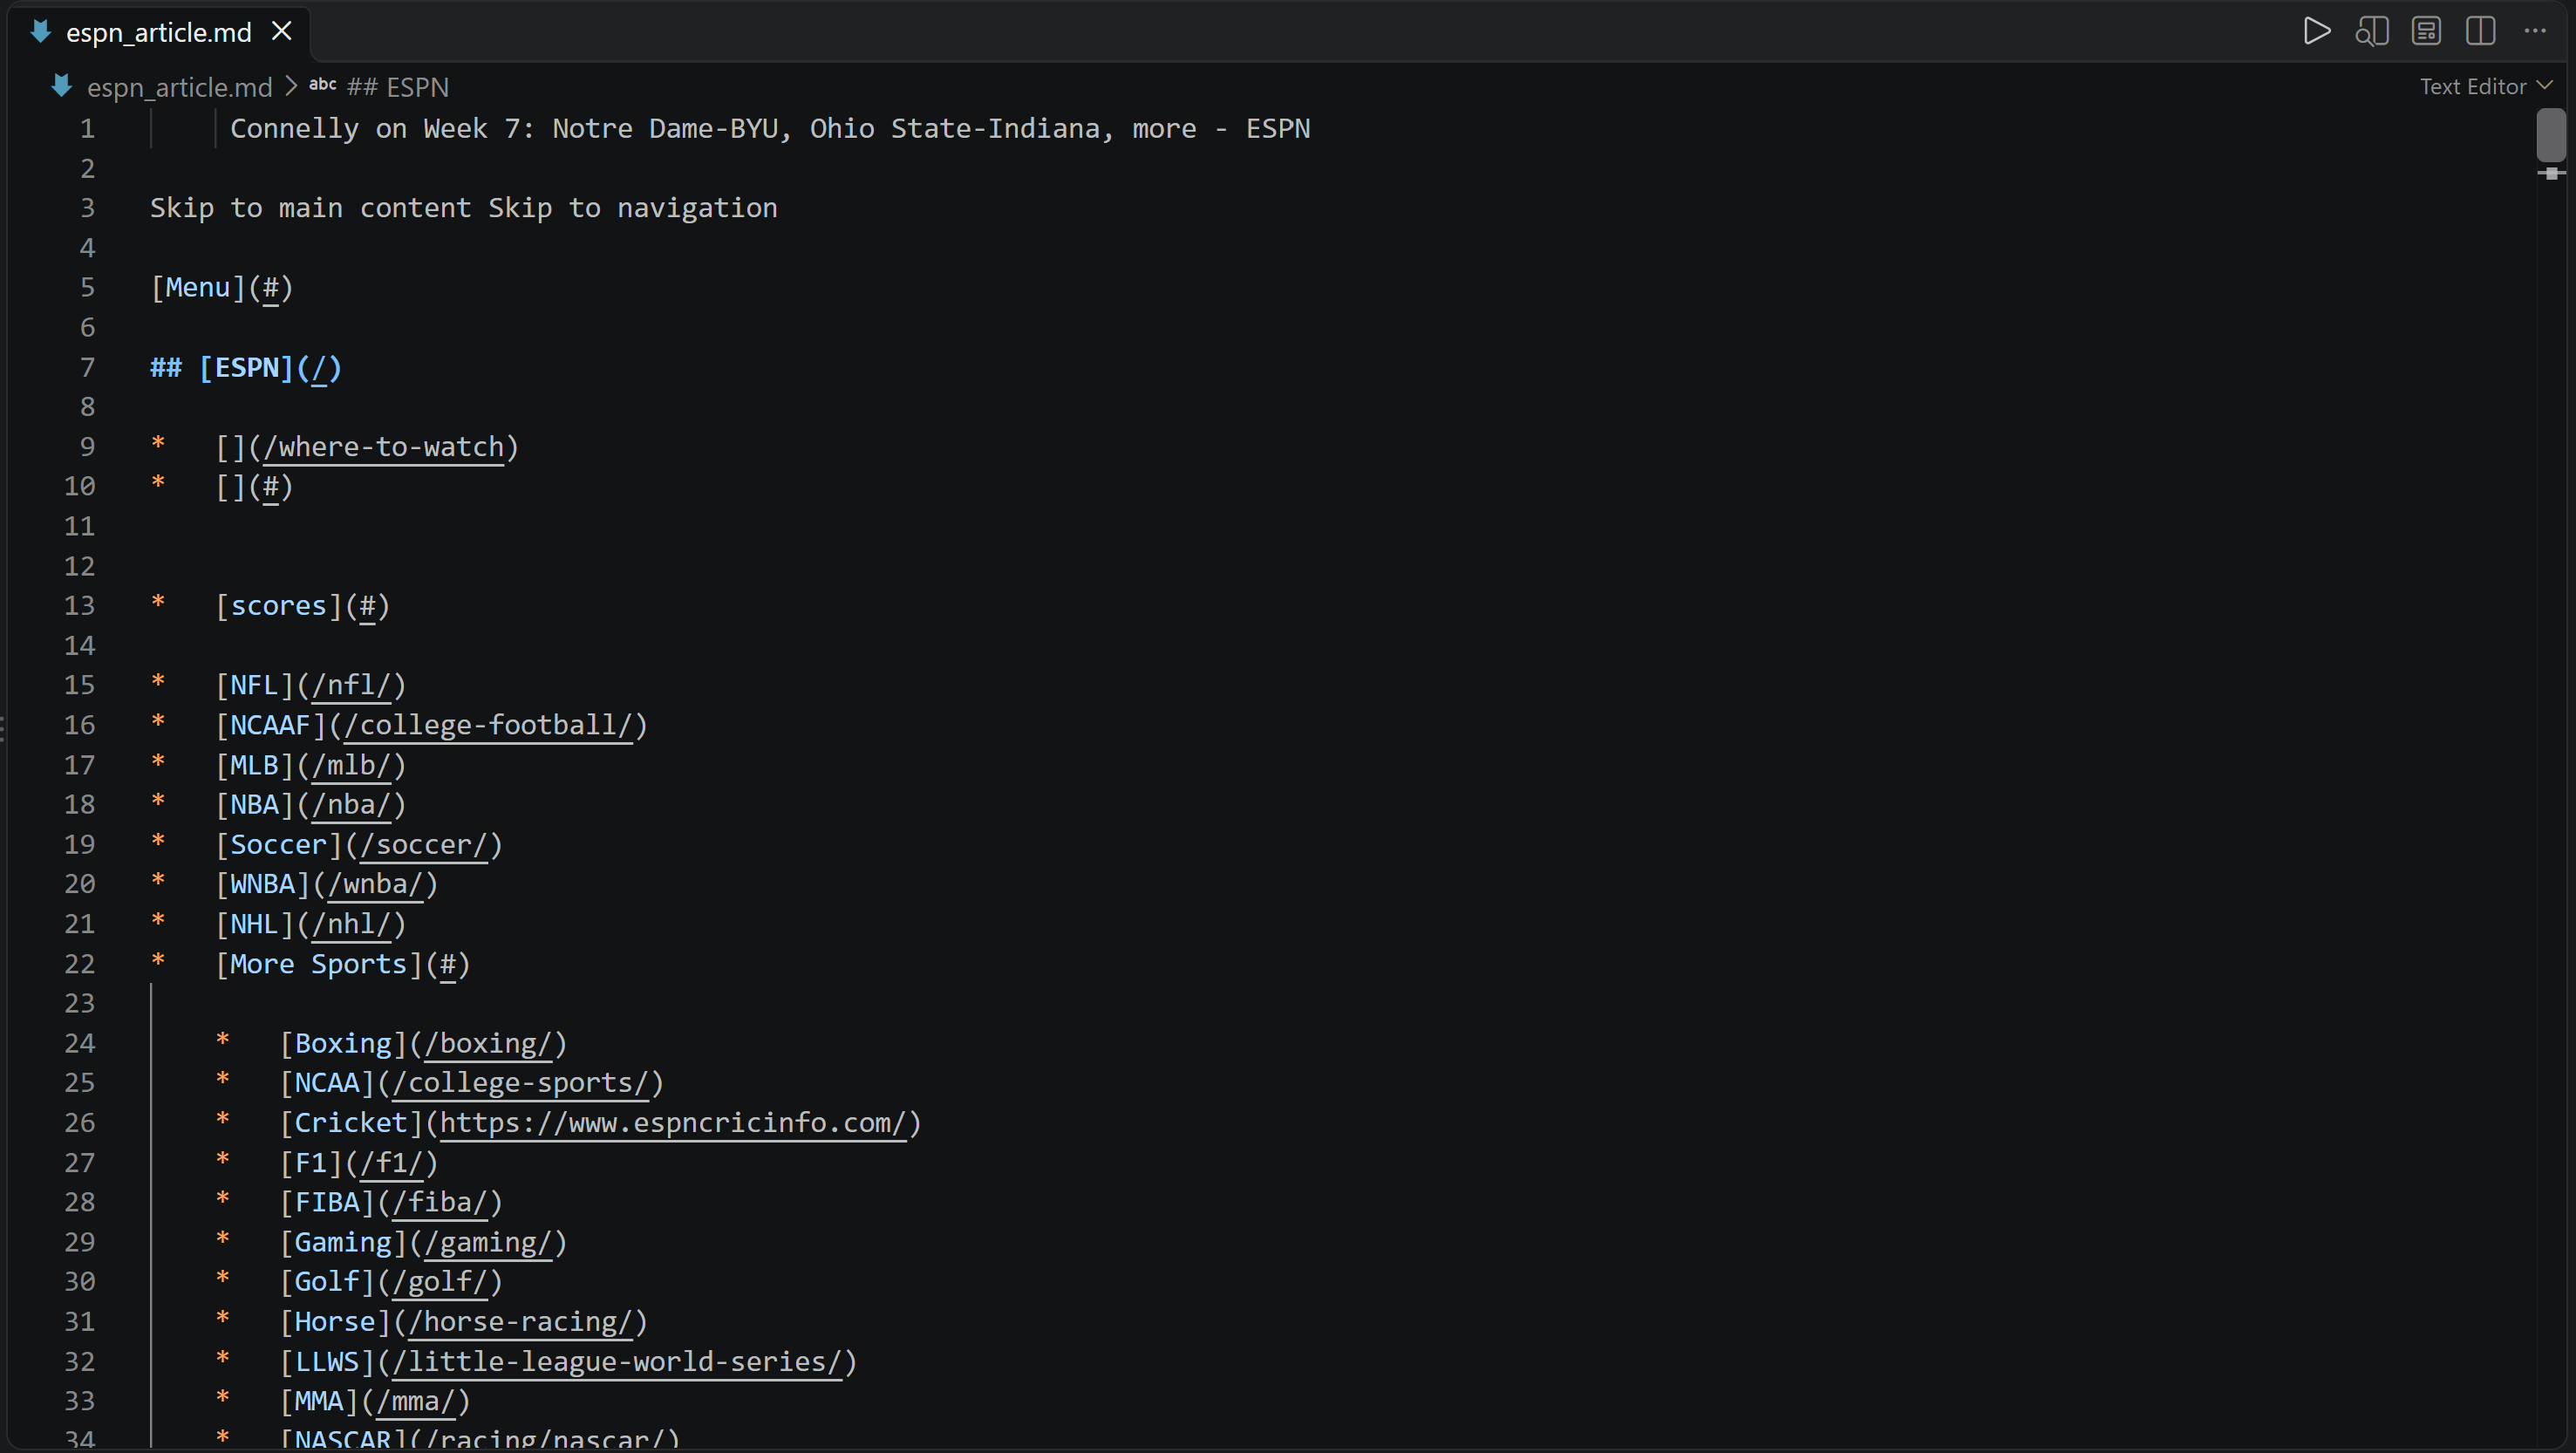
Task: Click the '[FIBA]' link label
Action: tap(327, 1202)
